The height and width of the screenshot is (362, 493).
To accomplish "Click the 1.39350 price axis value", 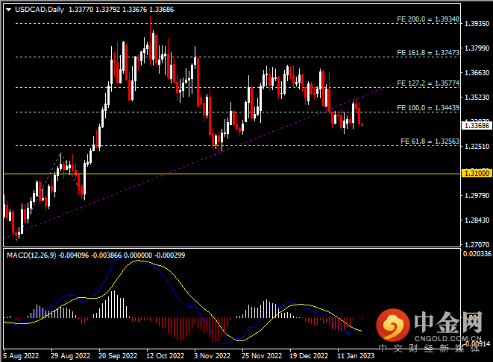I will tap(477, 24).
